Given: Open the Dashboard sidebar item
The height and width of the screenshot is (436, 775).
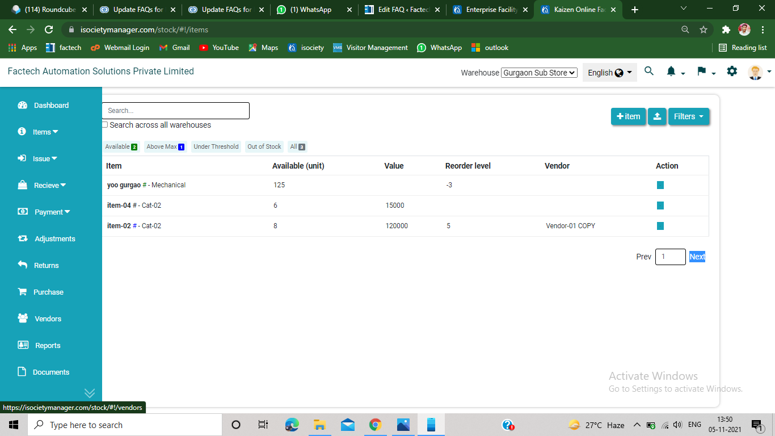Looking at the screenshot, I should pos(43,105).
